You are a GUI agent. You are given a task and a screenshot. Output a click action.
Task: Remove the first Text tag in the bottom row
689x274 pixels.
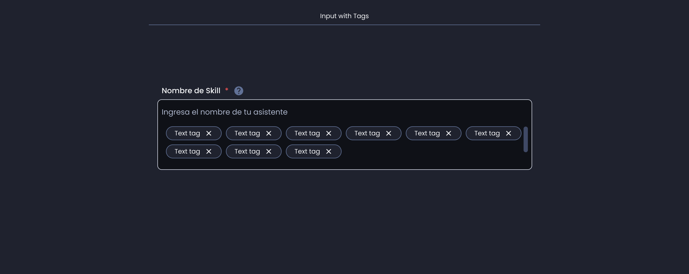click(x=209, y=151)
